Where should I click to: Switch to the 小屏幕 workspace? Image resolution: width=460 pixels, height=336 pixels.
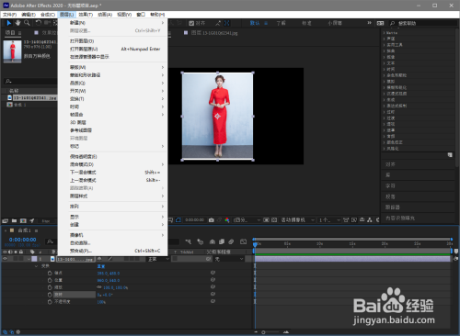coord(335,23)
